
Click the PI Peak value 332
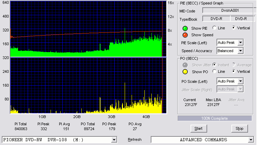click(x=44, y=129)
